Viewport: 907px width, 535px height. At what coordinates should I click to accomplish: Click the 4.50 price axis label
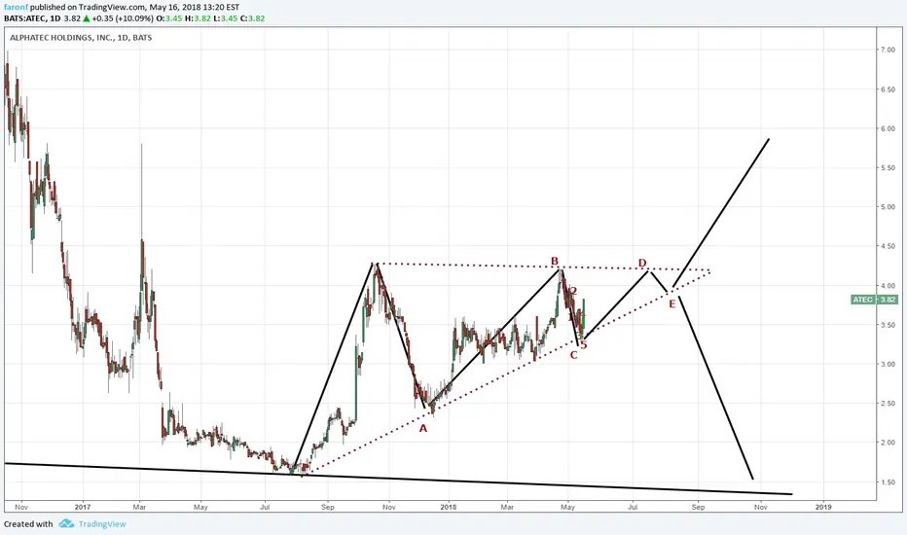(888, 246)
